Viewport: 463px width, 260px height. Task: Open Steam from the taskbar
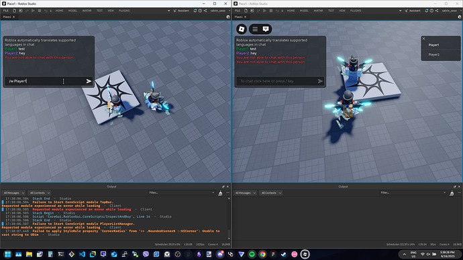tap(284, 254)
